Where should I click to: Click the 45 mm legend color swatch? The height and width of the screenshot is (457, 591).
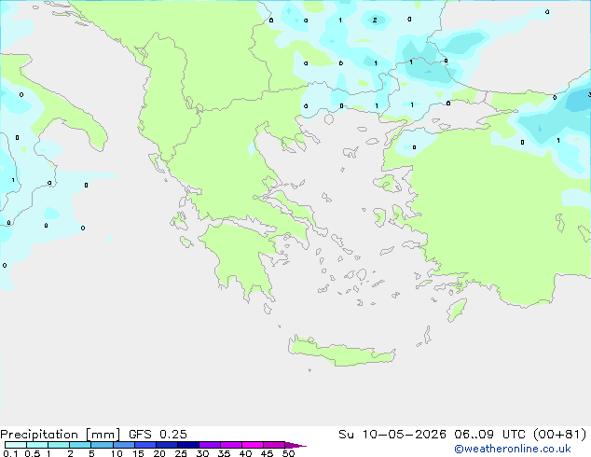coord(274,445)
